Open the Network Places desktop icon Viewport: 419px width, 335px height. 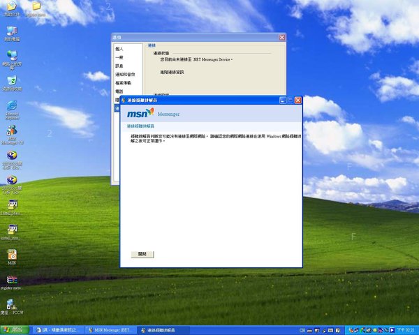[12, 59]
